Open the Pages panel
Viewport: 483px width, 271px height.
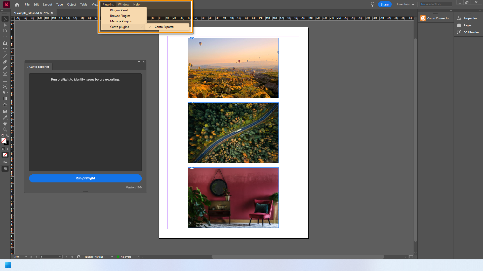pos(467,25)
